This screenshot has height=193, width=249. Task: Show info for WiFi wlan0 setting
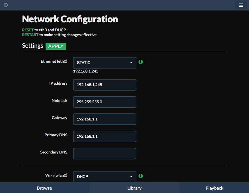pyautogui.click(x=141, y=176)
